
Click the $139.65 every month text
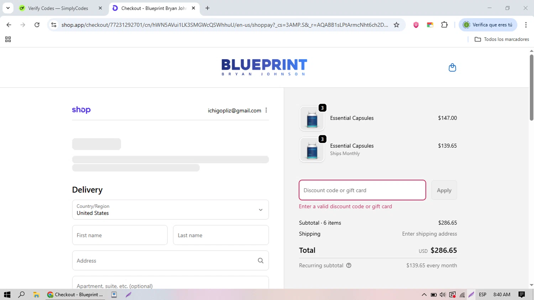click(x=431, y=265)
